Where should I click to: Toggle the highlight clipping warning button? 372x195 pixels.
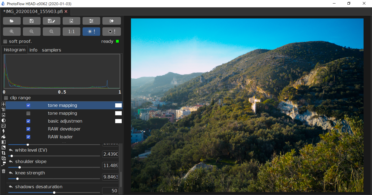coord(91,31)
